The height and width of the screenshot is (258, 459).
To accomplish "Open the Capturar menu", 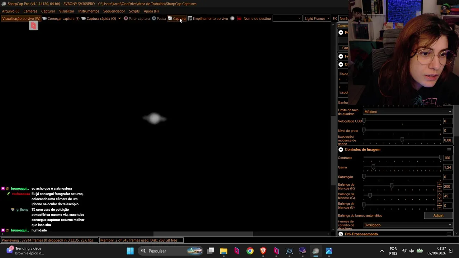I will coord(48,11).
